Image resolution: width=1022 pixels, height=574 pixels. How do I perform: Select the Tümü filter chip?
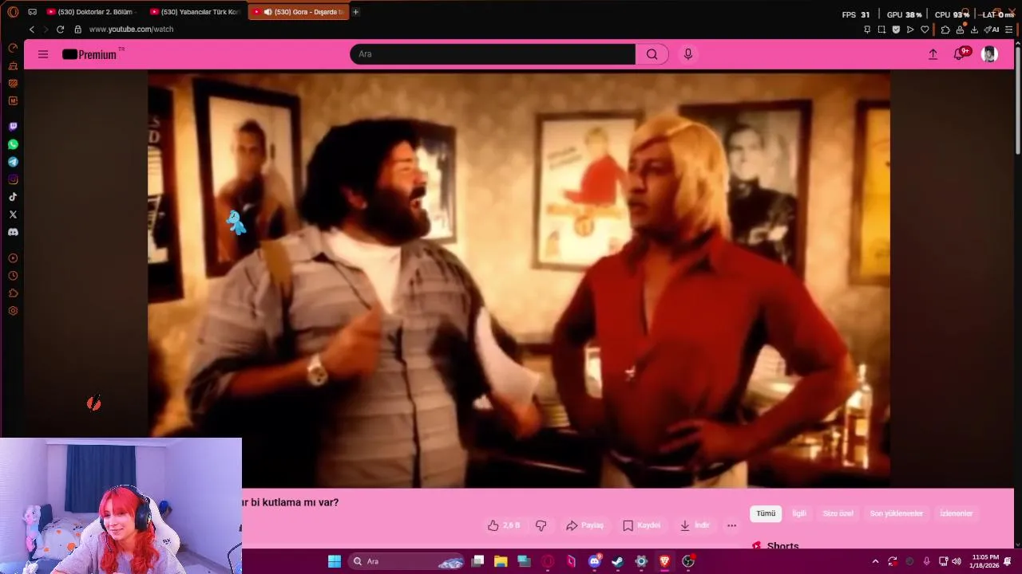766,513
